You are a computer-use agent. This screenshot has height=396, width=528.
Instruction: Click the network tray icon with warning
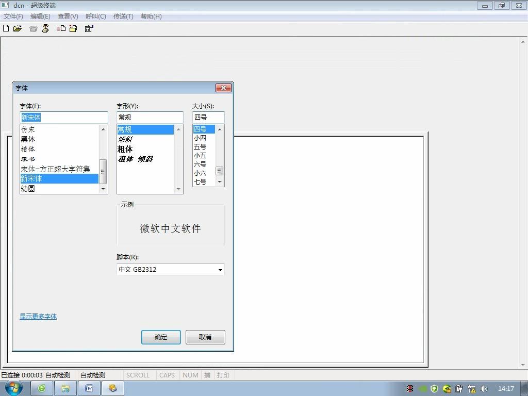(x=472, y=389)
